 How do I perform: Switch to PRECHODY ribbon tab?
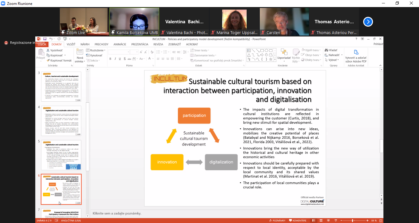(x=102, y=44)
